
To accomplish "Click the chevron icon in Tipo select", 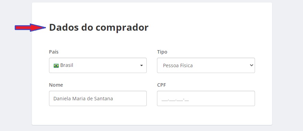I will [x=251, y=65].
